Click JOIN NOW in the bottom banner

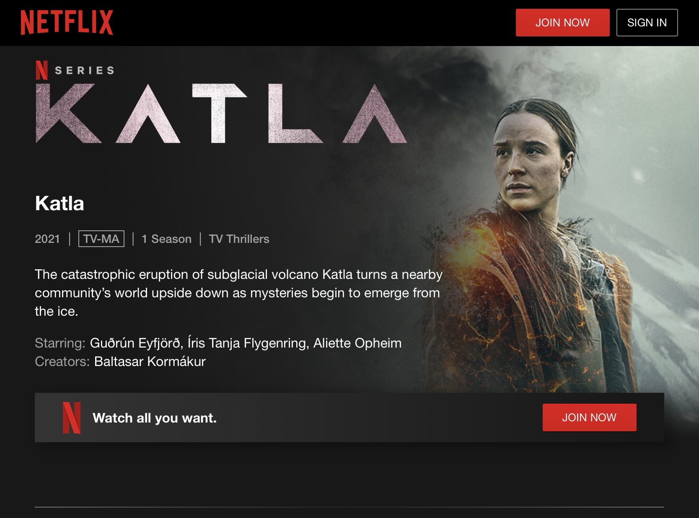tap(589, 417)
